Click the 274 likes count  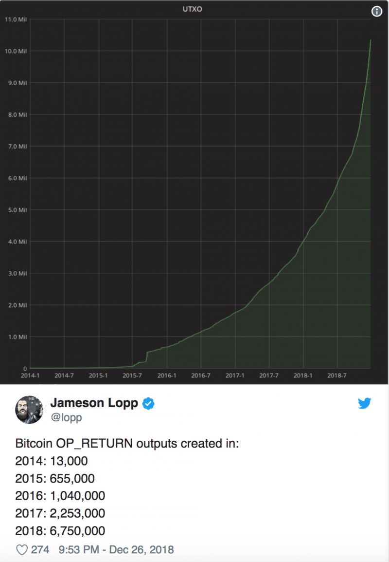click(40, 549)
